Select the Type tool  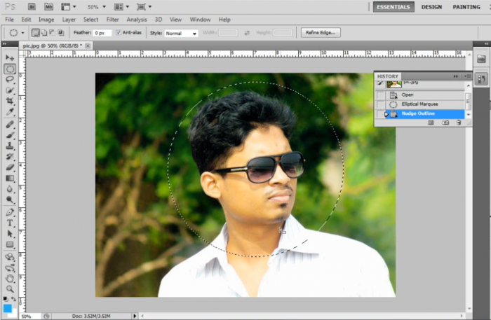10,223
